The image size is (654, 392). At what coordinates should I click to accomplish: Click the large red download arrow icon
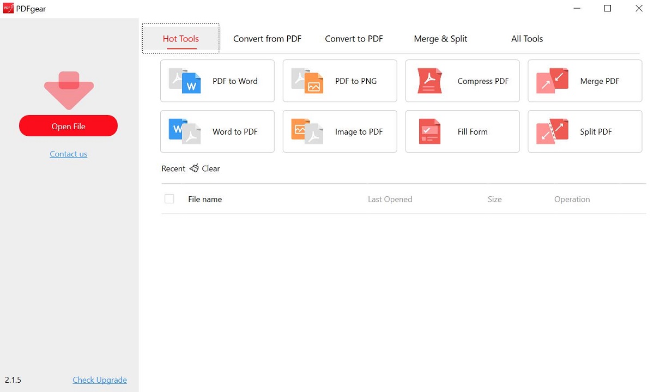[x=69, y=90]
